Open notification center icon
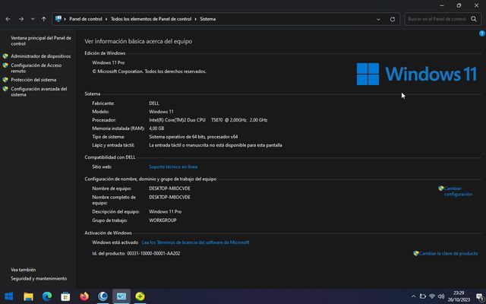Image resolution: width=486 pixels, height=304 pixels. point(479,296)
